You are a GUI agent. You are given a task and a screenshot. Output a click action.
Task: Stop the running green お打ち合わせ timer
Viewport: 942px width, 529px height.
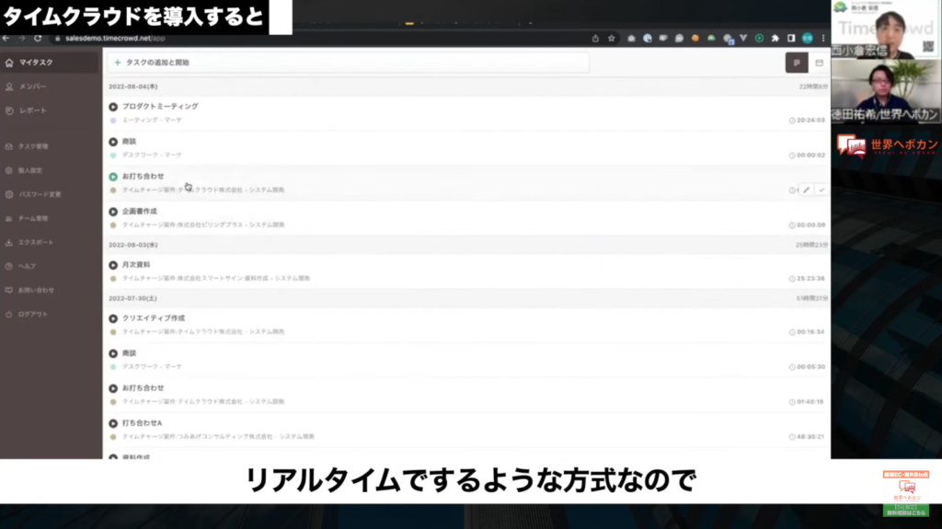point(113,177)
